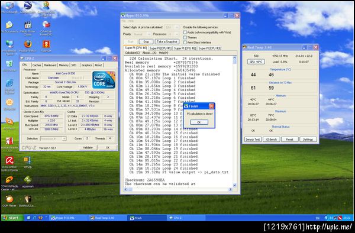Click the GPU 46°C button in Real Temp
The height and width of the screenshot is (233, 355).
pyautogui.click(x=256, y=62)
